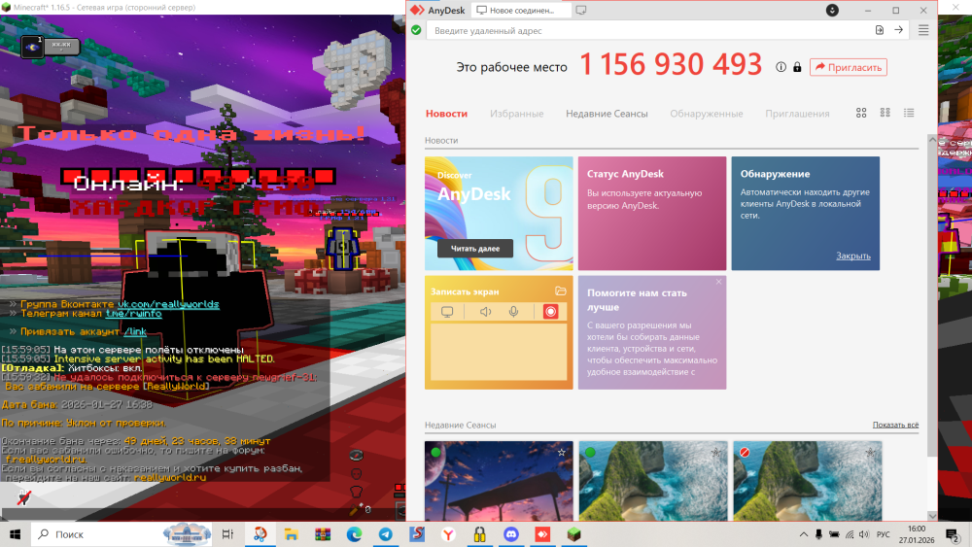Switch to the Обнаруженные tab
Image resolution: width=972 pixels, height=547 pixels.
[706, 114]
